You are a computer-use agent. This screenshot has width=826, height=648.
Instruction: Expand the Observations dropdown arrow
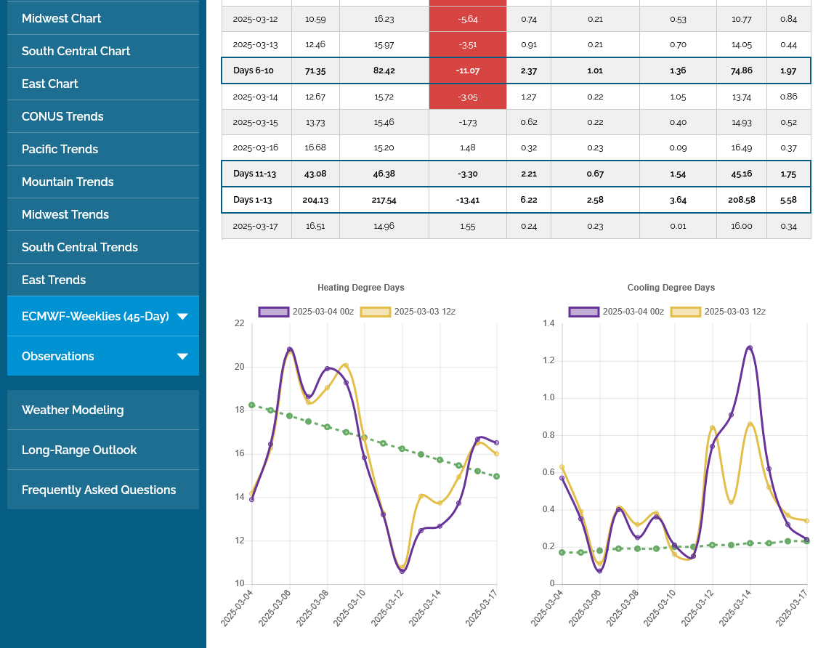click(182, 357)
